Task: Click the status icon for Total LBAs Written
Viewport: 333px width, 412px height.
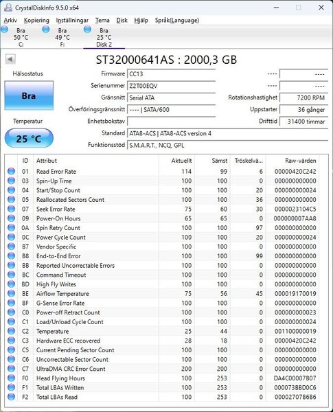Action: coord(11,387)
